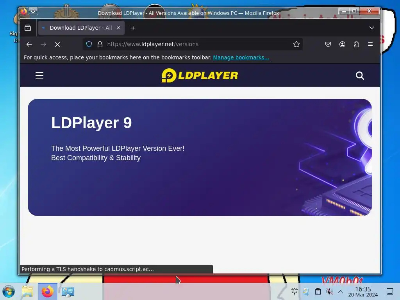Close the Firefox window
Image resolution: width=400 pixels, height=300 pixels.
(369, 11)
